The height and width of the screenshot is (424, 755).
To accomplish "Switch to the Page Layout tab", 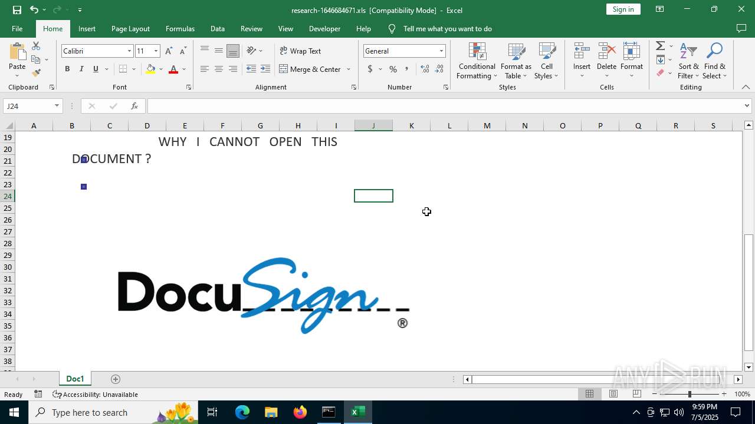I will (130, 29).
